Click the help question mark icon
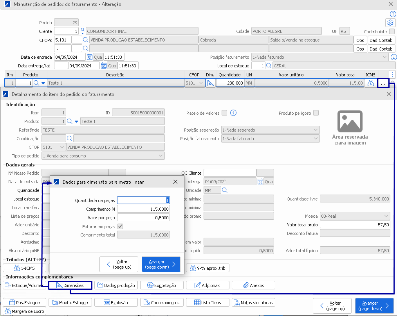This screenshot has height=316, width=397. pyautogui.click(x=393, y=14)
